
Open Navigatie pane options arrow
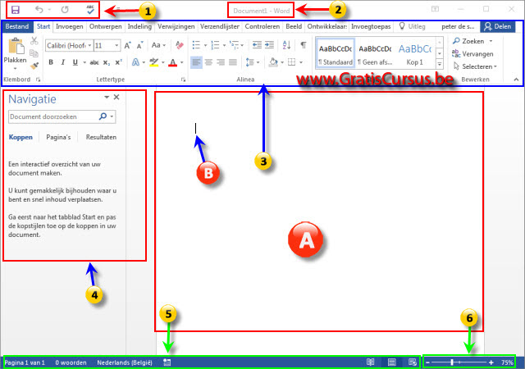pyautogui.click(x=107, y=97)
